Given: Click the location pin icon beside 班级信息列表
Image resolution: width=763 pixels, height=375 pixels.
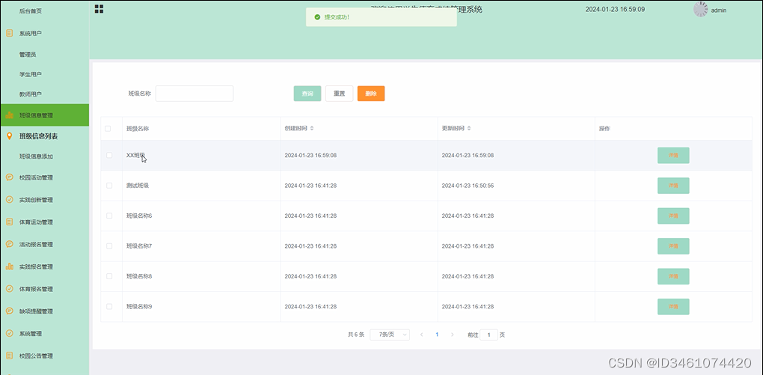Looking at the screenshot, I should tap(9, 136).
